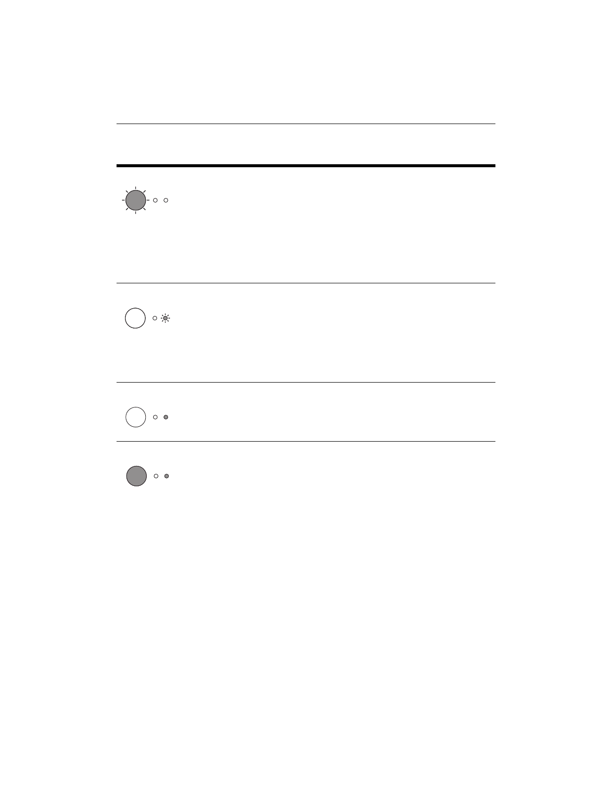Click the divider line below the second indicator row

point(305,383)
